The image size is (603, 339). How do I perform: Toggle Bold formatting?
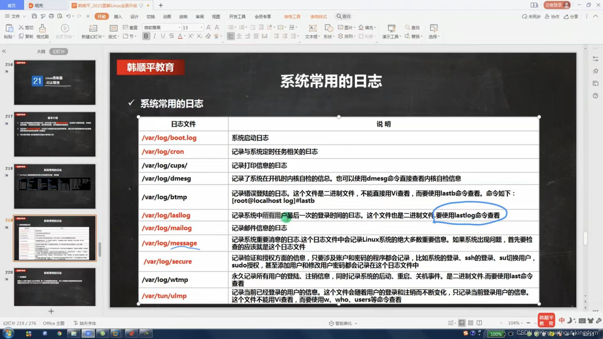146,36
